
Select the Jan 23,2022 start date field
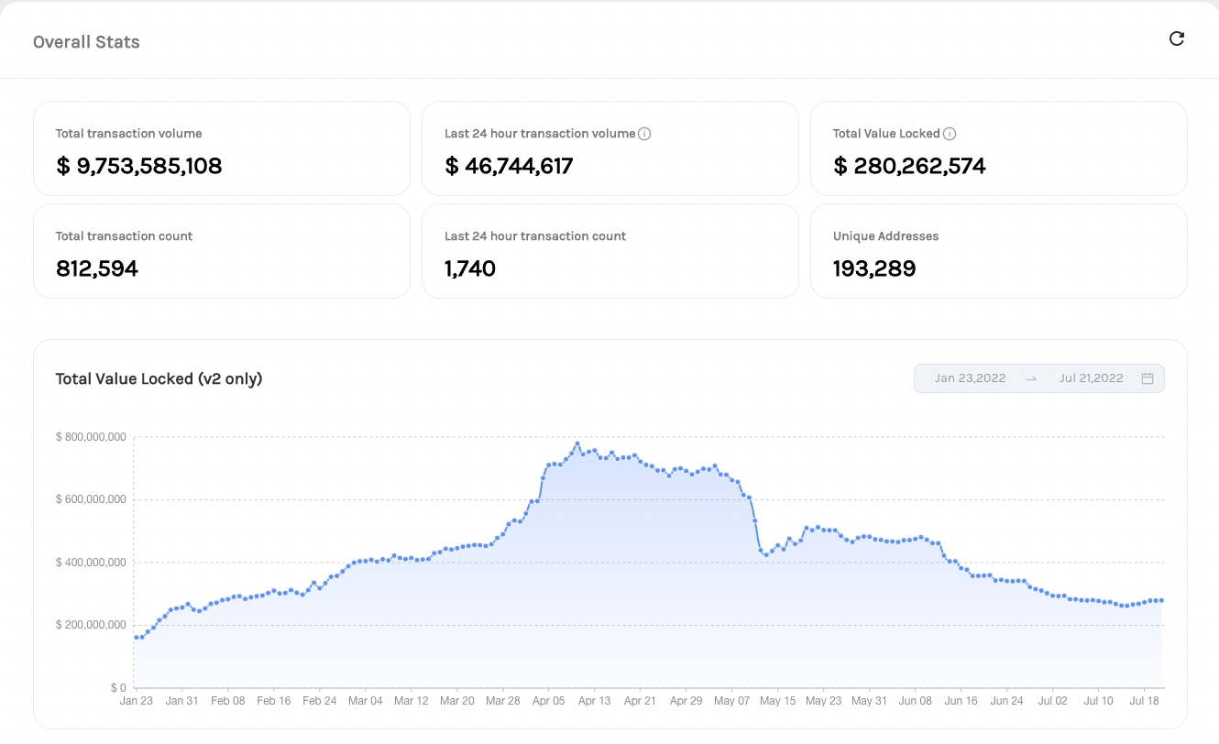click(x=970, y=378)
